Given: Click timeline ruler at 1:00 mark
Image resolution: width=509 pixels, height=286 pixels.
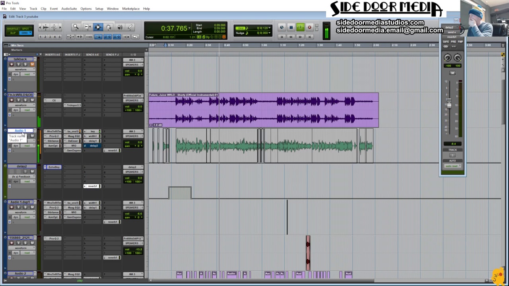Looking at the screenshot, I should [263, 45].
